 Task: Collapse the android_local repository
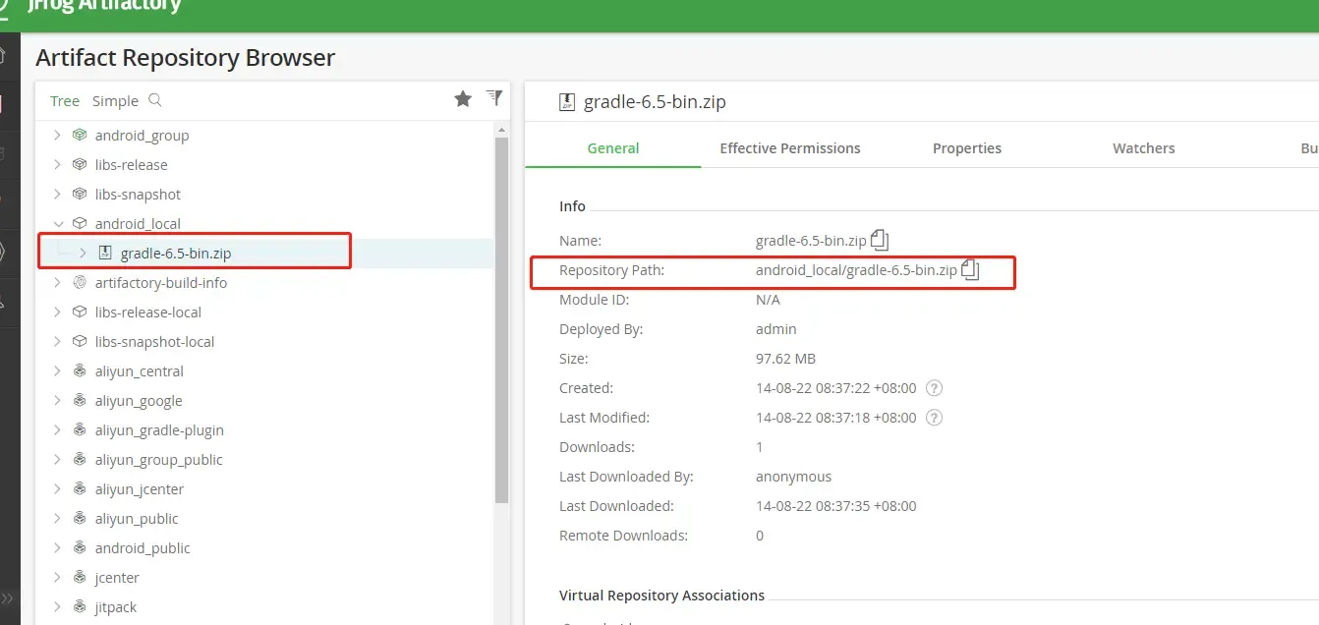58,224
